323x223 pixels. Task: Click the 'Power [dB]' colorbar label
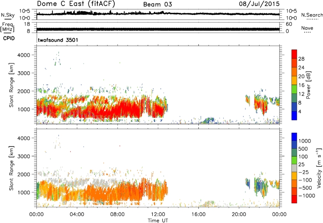click(x=308, y=85)
